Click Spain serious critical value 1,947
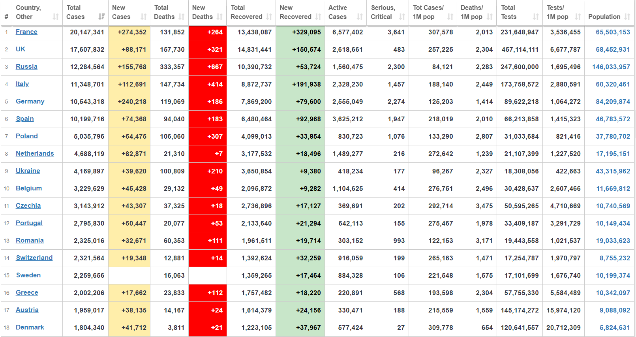 pyautogui.click(x=396, y=119)
